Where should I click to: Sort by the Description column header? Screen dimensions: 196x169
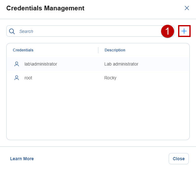click(x=115, y=50)
